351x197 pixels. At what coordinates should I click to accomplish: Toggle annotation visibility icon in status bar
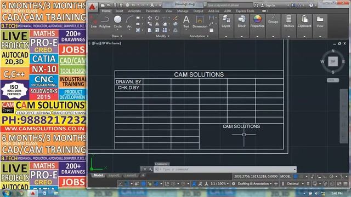(x=194, y=184)
